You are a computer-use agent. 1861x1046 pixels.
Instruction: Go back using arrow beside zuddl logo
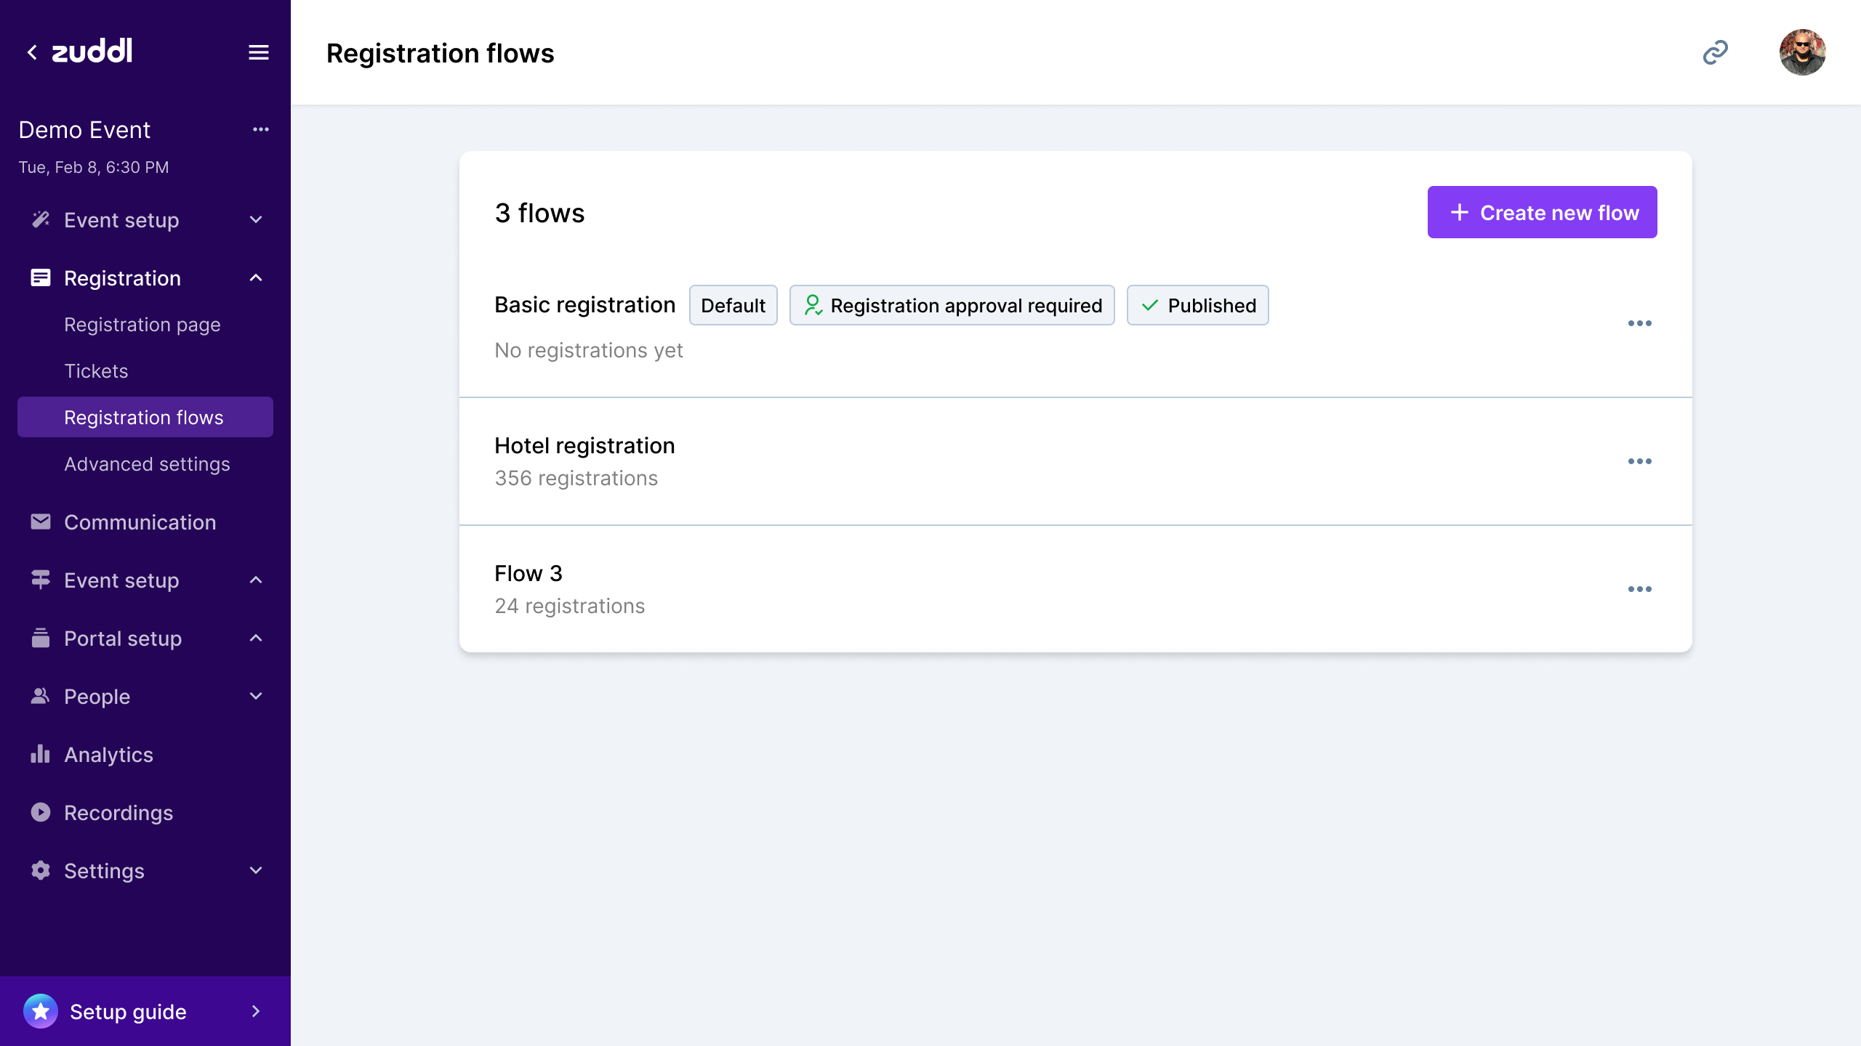point(32,52)
